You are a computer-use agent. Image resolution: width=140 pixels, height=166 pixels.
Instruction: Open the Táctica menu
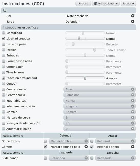128,4
